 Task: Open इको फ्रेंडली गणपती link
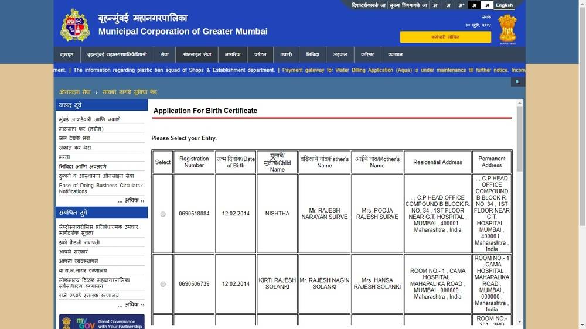(79, 242)
